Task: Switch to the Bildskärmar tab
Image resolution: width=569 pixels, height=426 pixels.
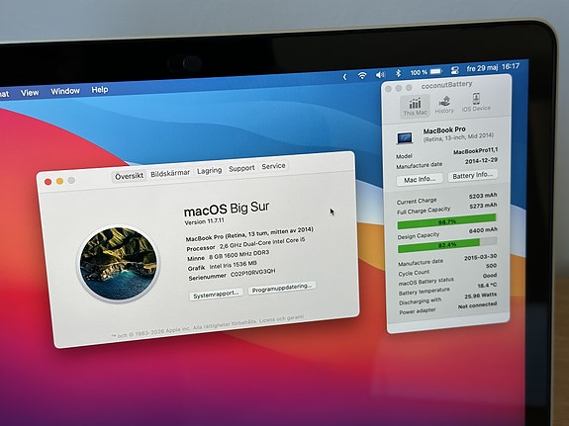Action: pos(170,173)
